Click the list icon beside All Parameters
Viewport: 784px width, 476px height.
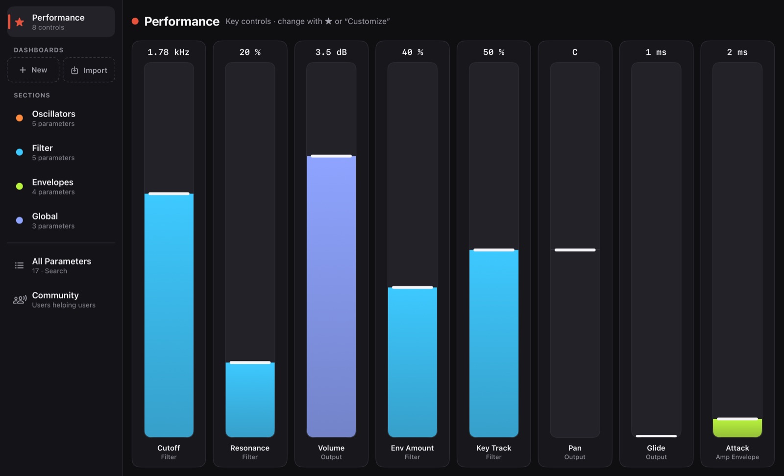(20, 265)
